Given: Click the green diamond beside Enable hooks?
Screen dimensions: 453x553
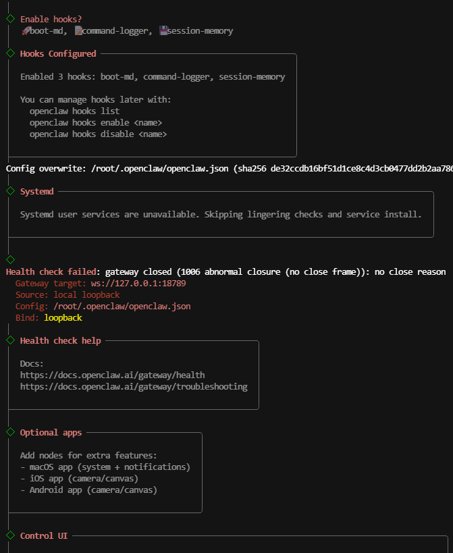Looking at the screenshot, I should coord(10,19).
